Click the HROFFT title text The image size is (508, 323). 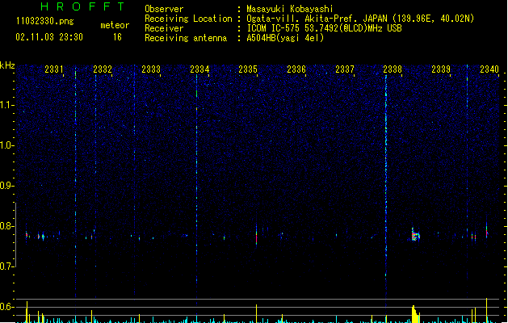83,6
